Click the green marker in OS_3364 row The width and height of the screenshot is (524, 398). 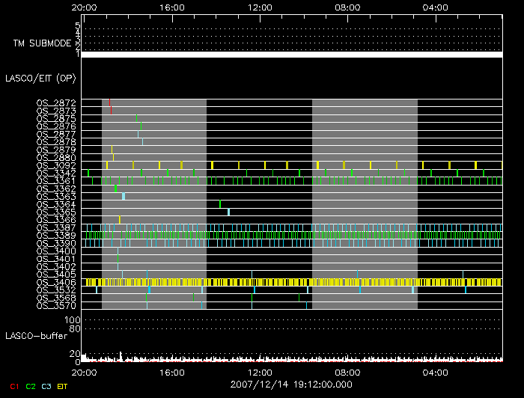pyautogui.click(x=220, y=203)
